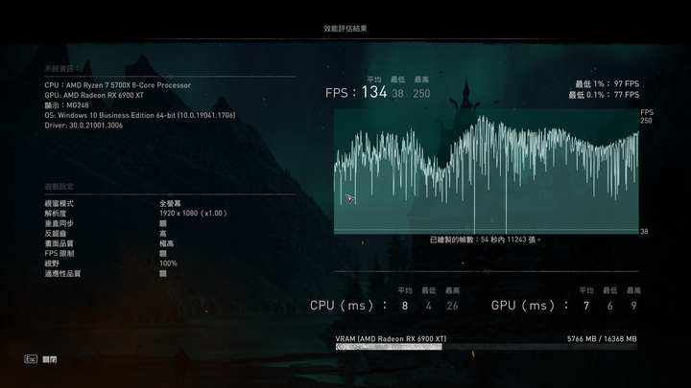Click the 視窗模式 setting label
The image size is (691, 388).
coord(60,203)
